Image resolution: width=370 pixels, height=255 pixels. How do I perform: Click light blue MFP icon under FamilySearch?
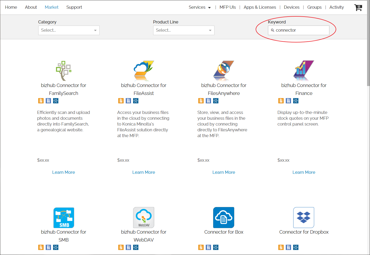[x=48, y=101]
